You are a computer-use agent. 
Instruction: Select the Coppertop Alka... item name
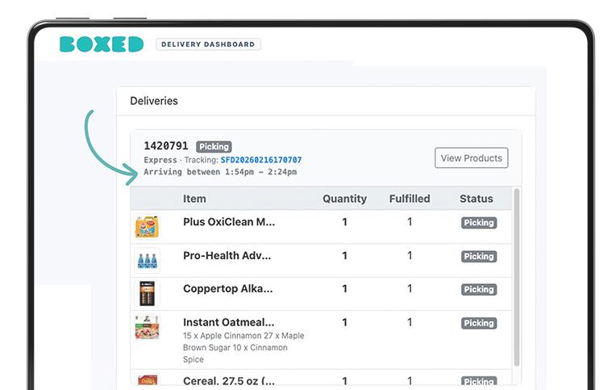[228, 289]
